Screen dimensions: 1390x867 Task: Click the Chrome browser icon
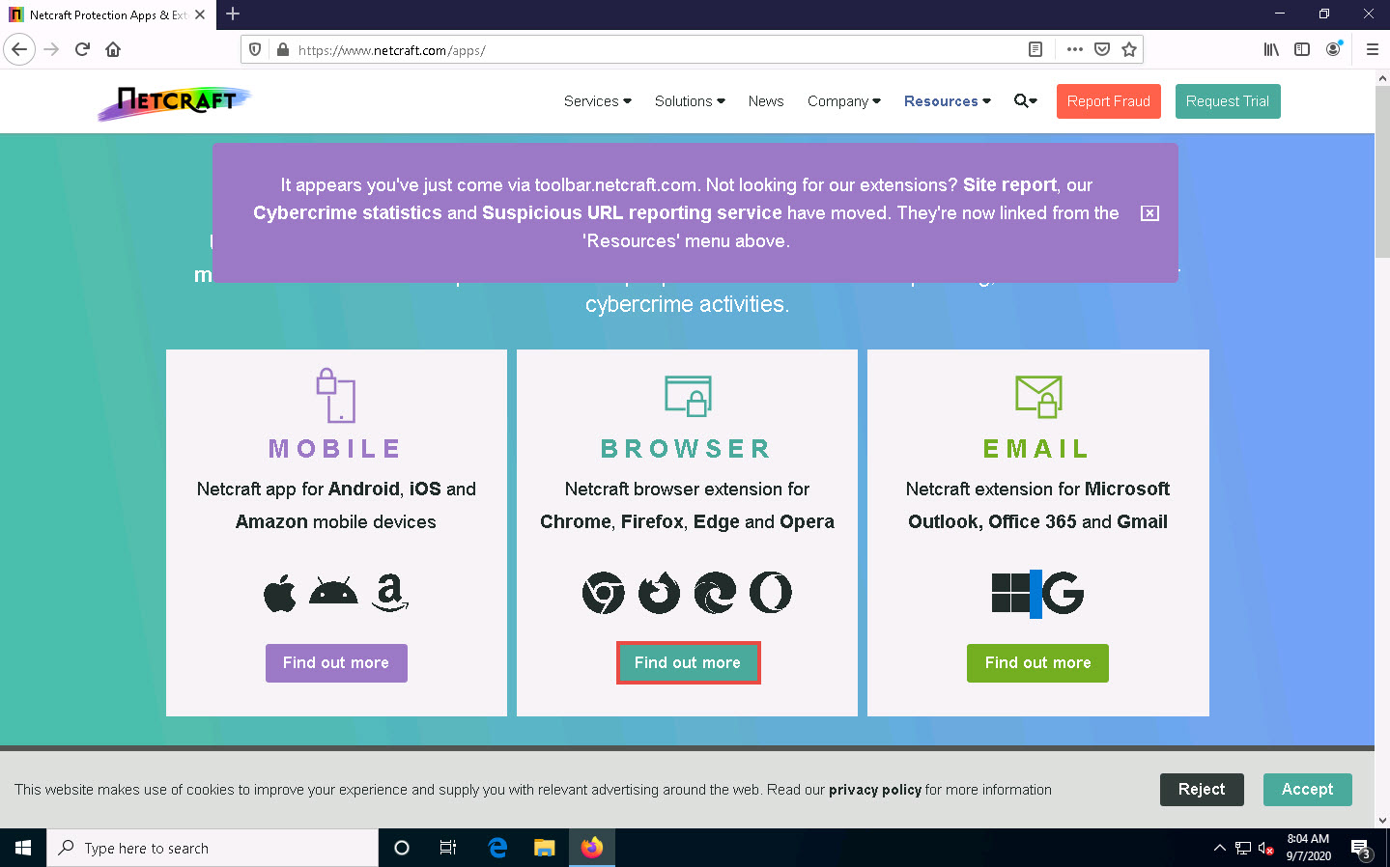point(604,593)
